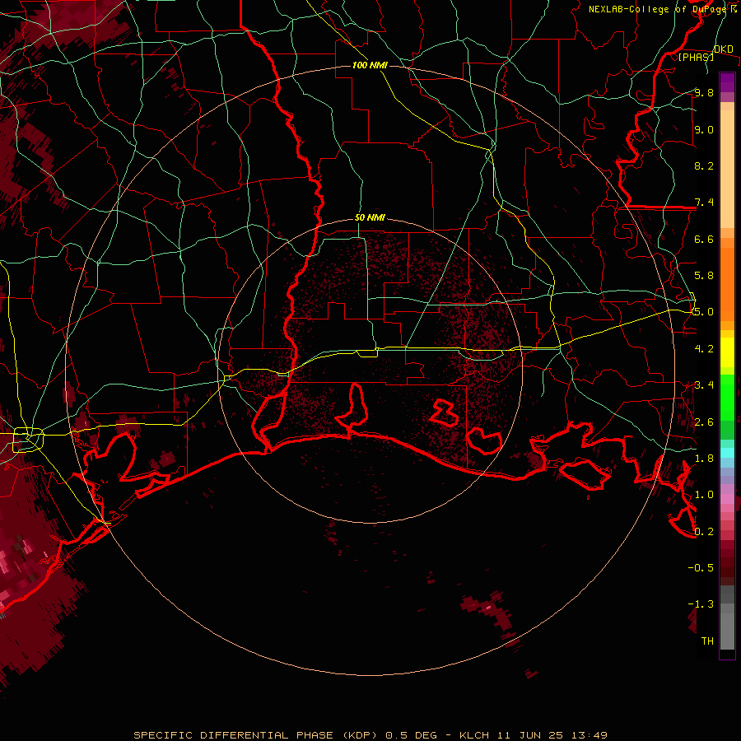
Task: Click the 4.2 value on the scale
Action: (704, 348)
